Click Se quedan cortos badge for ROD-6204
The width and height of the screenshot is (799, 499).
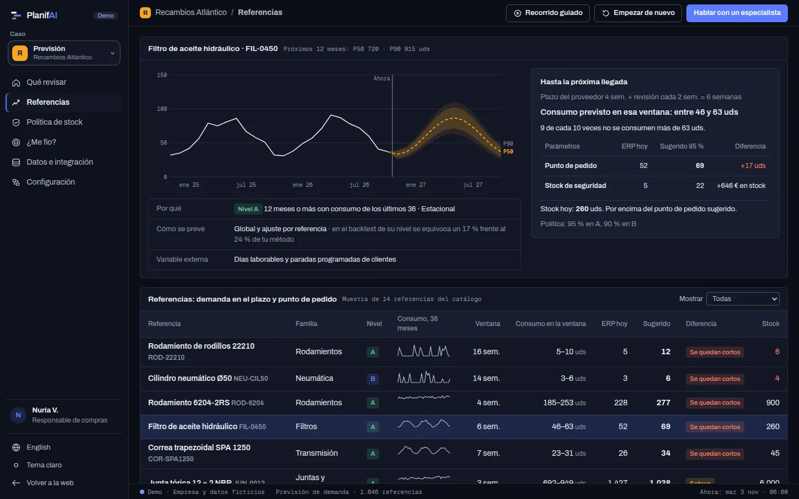[x=715, y=403]
